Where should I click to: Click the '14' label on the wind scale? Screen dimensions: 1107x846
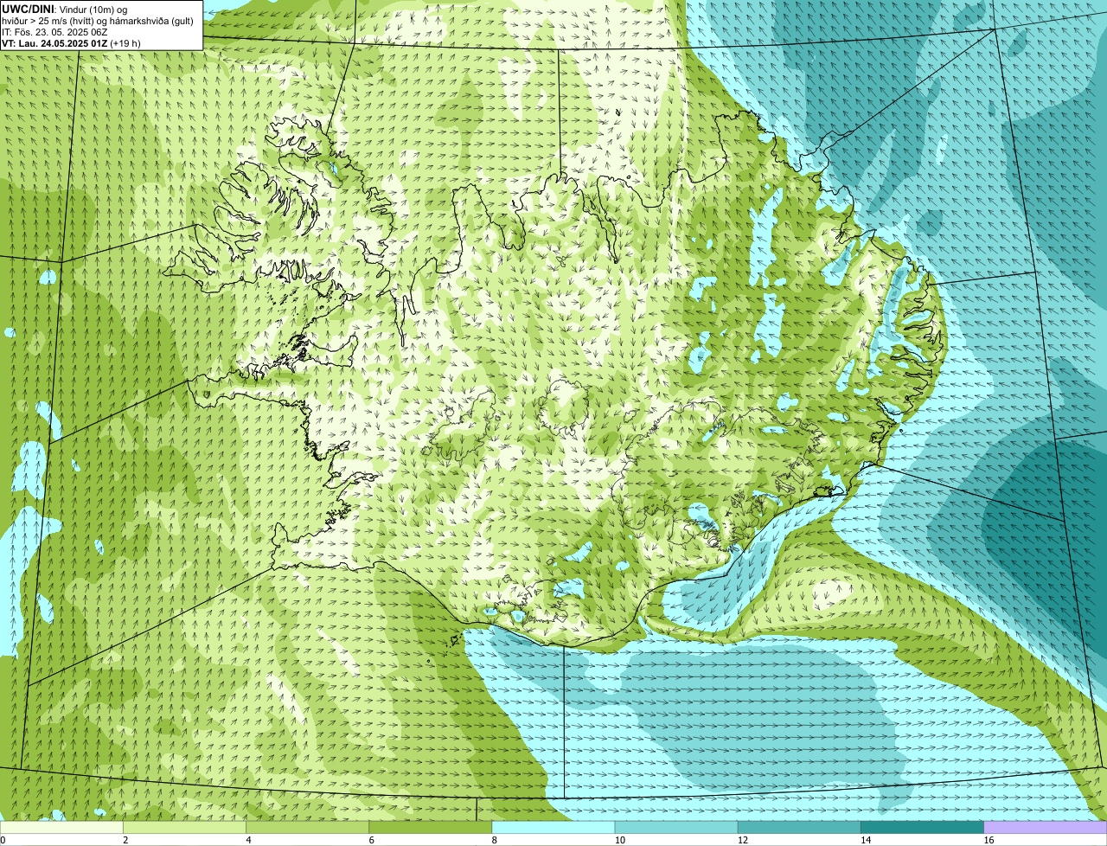tap(866, 840)
